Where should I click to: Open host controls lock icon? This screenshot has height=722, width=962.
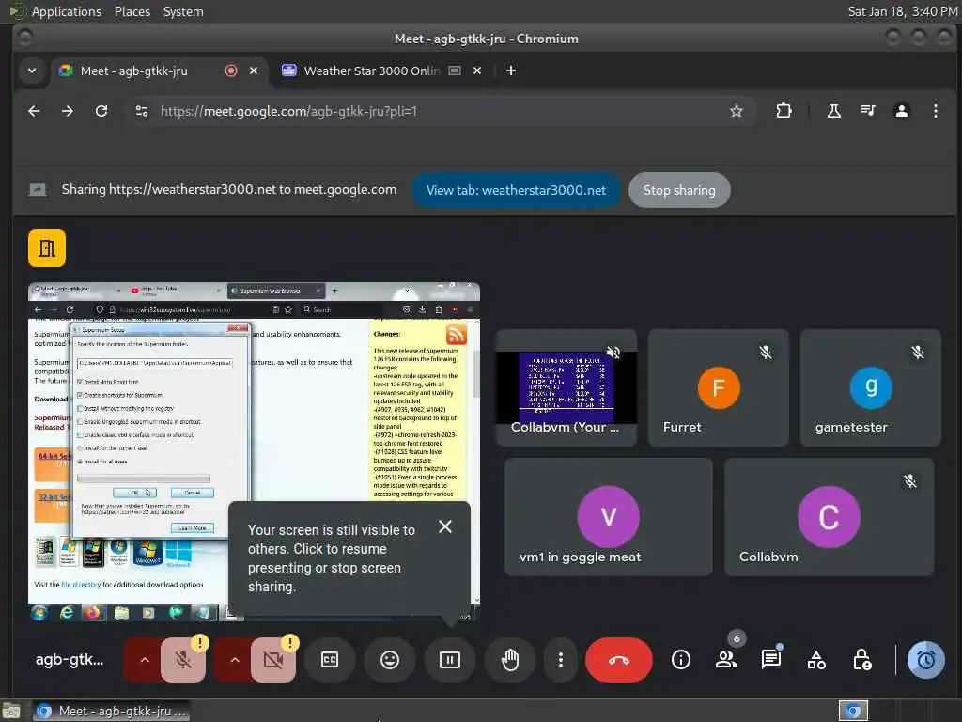click(862, 660)
